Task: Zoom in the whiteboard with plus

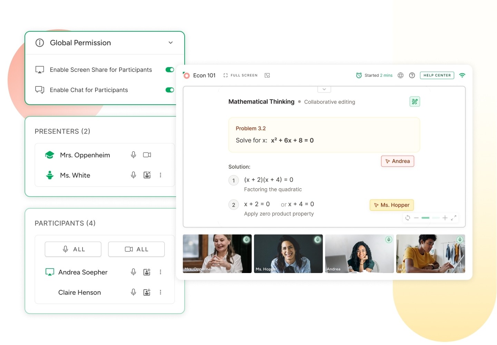Action: pos(445,218)
